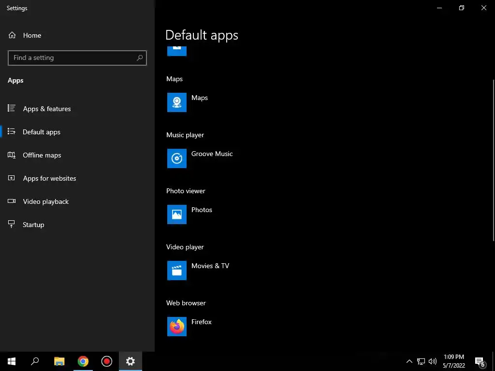Click the Home house icon in the sidebar
The image size is (495, 371).
coord(12,35)
